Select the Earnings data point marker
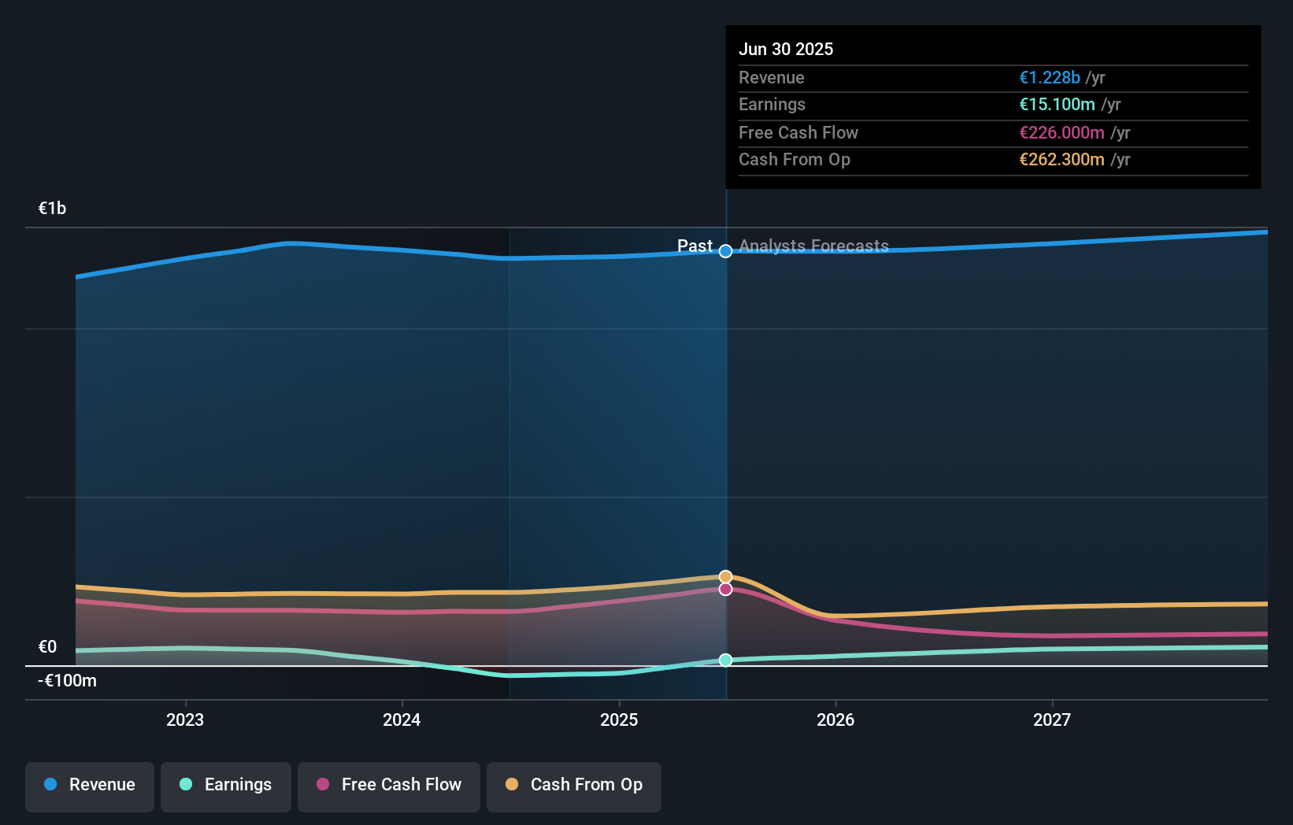This screenshot has width=1293, height=825. 726,660
